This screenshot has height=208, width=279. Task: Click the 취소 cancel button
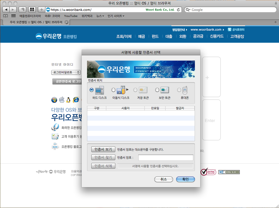click(163, 179)
